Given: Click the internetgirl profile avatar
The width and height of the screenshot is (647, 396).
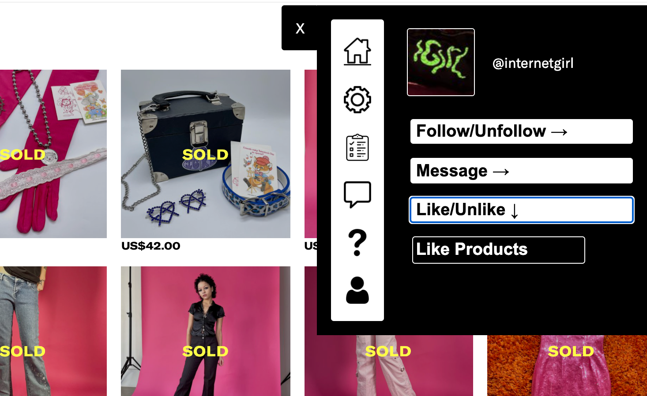Looking at the screenshot, I should pyautogui.click(x=441, y=62).
